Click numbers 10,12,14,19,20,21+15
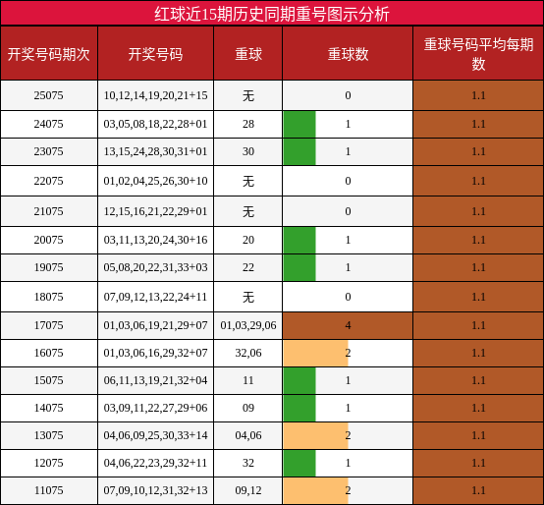 [x=155, y=95]
